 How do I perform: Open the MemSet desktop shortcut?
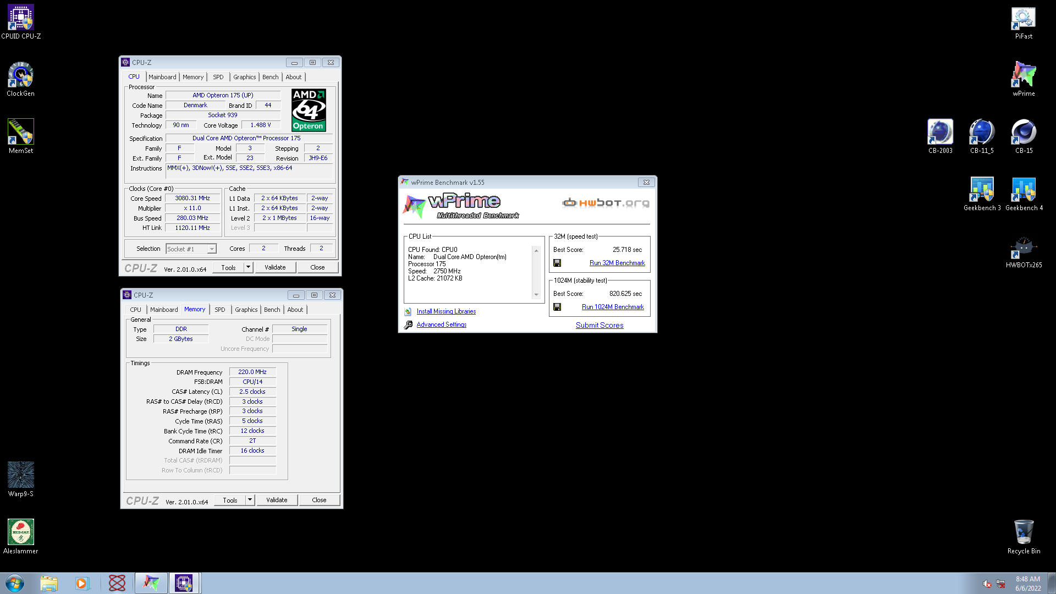21,136
